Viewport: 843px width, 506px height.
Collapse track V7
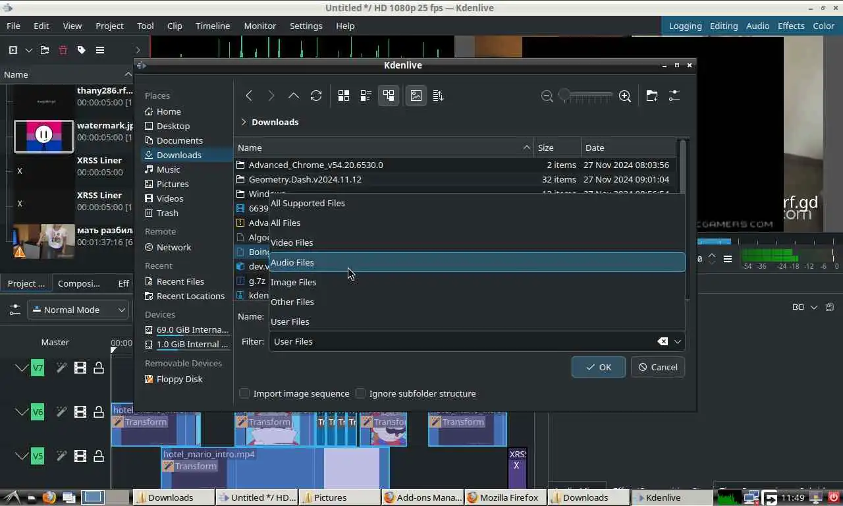click(x=22, y=368)
